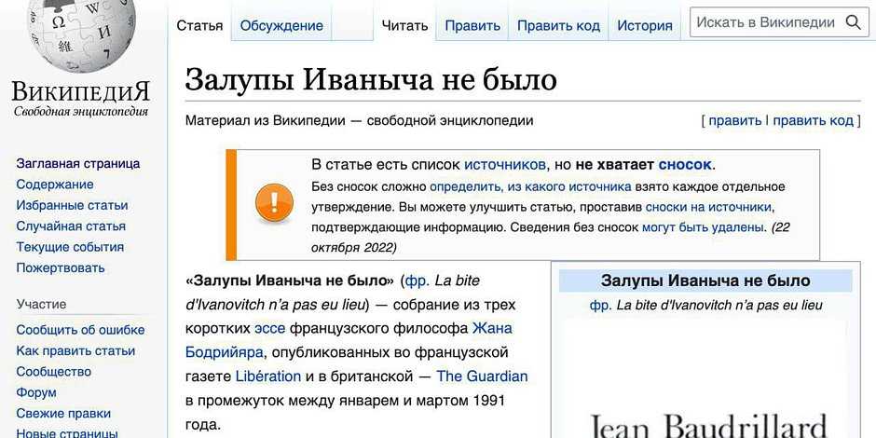Image resolution: width=876 pixels, height=438 pixels.
Task: Open «Случайная статья» sidebar link
Action: coord(71,226)
